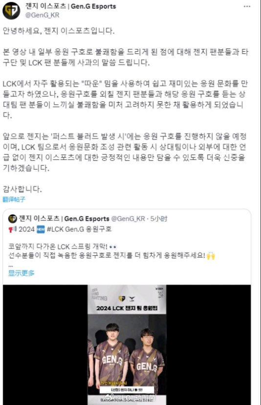Open the small avatar in quoted tweet
Screen dimensions: 261x405
12,219
